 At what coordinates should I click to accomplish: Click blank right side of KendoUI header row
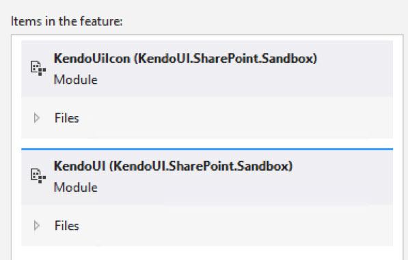(344, 177)
